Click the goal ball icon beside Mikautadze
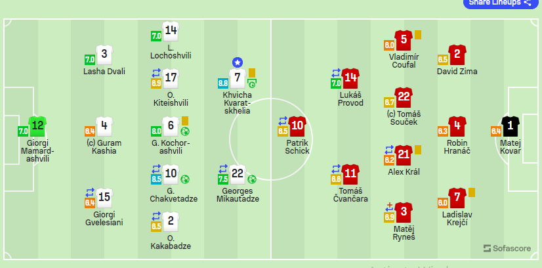 tap(251, 179)
